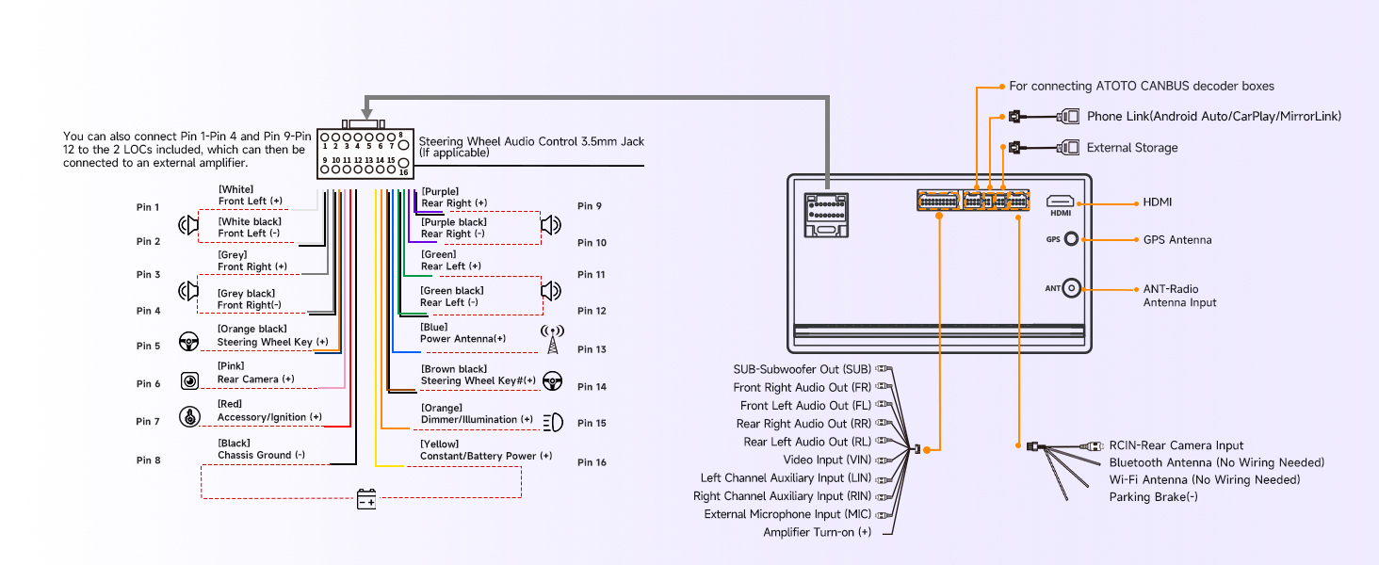This screenshot has height=565, width=1379.
Task: Click the rear right speaker icon
Action: [551, 225]
